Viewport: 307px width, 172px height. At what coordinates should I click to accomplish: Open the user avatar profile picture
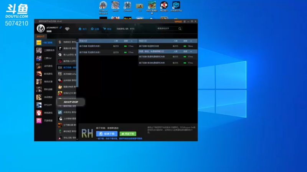click(x=41, y=28)
